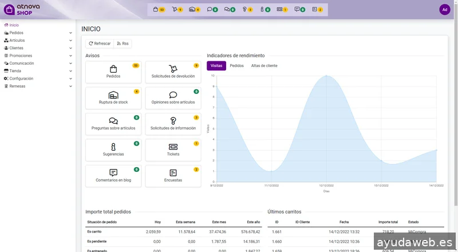
Task: Expand the Artículos sidebar menu
Action: pyautogui.click(x=38, y=40)
